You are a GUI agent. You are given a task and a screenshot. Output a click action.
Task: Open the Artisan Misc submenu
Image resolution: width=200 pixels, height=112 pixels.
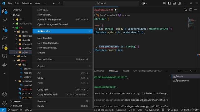tap(62, 31)
